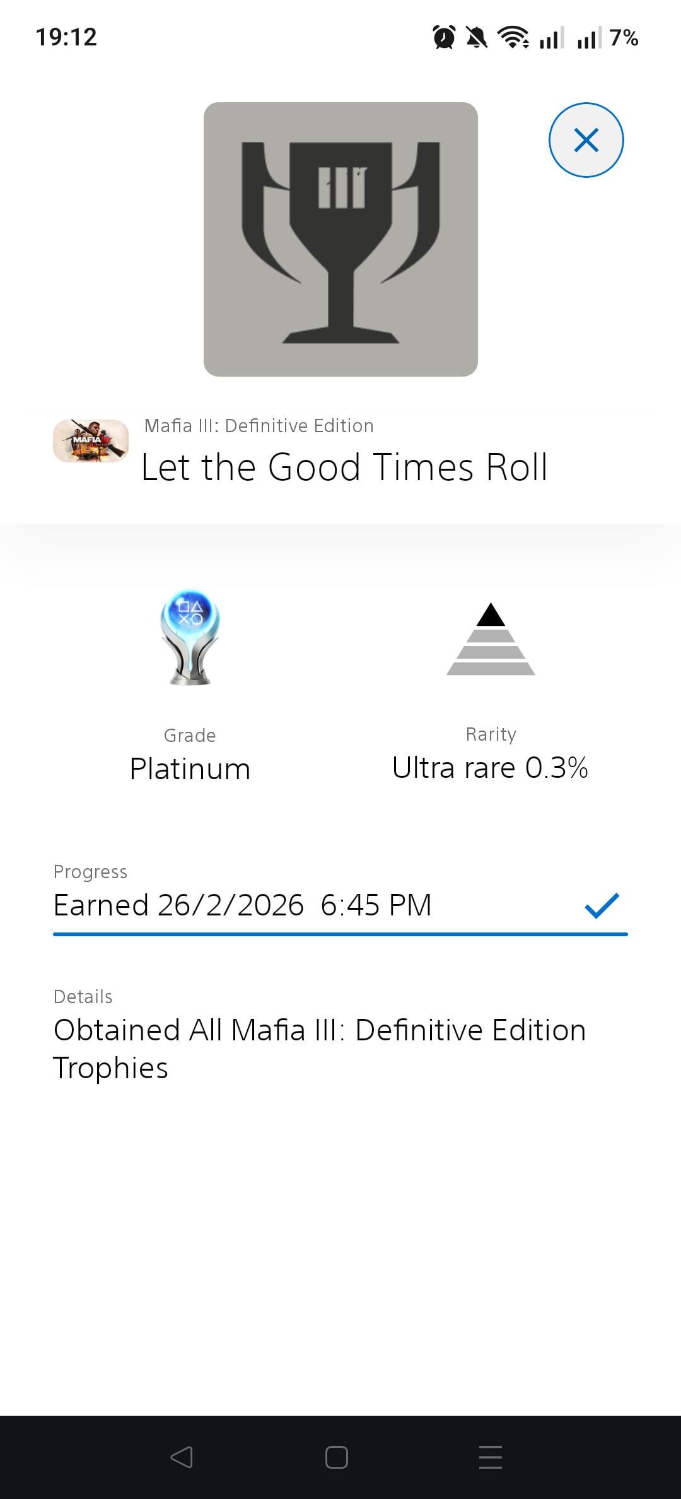Tap the large trophy image
The height and width of the screenshot is (1499, 681).
(x=340, y=240)
